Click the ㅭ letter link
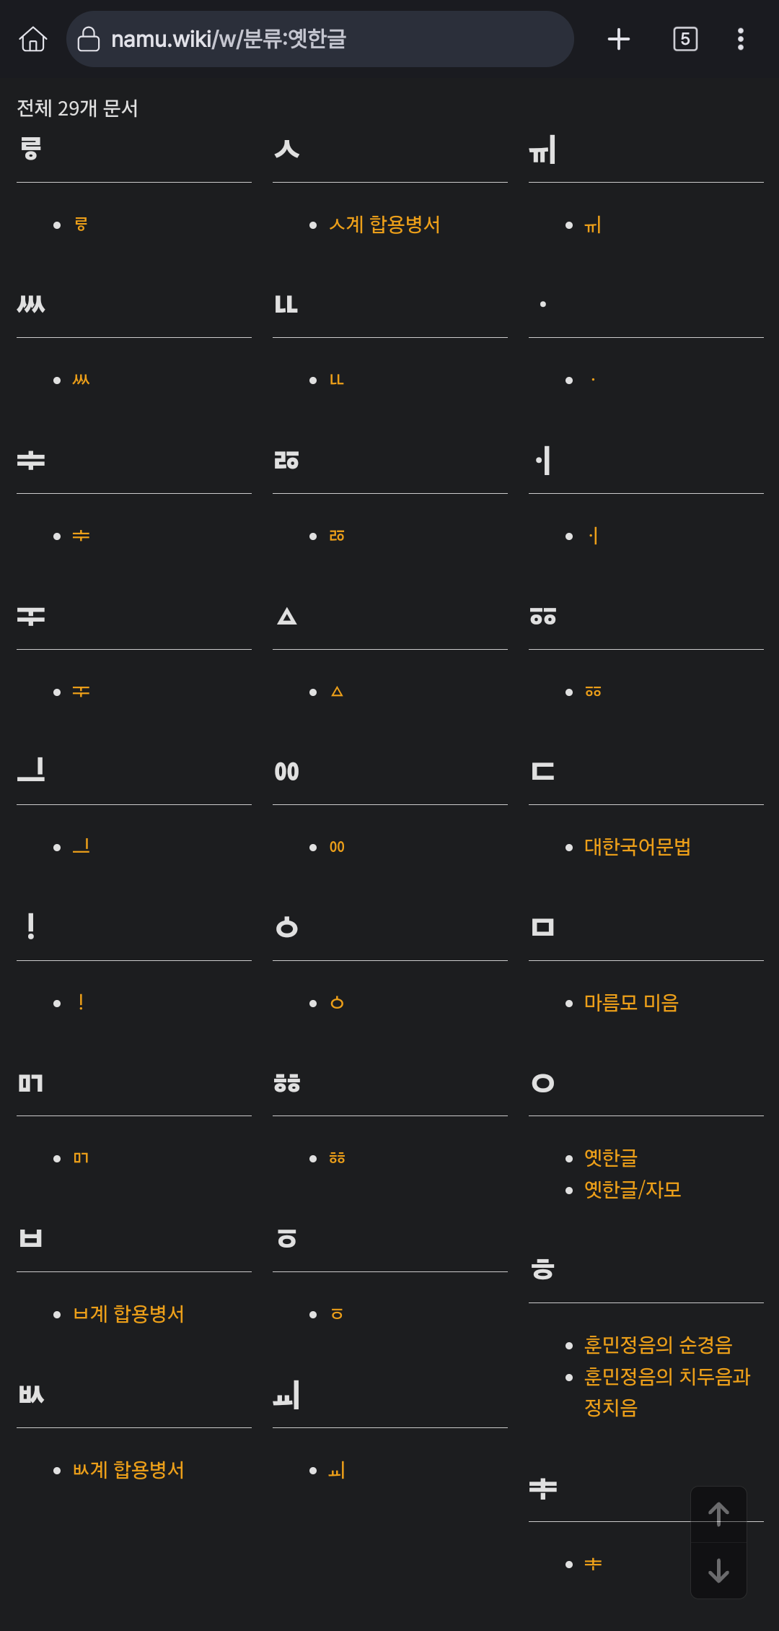 pyautogui.click(x=337, y=536)
